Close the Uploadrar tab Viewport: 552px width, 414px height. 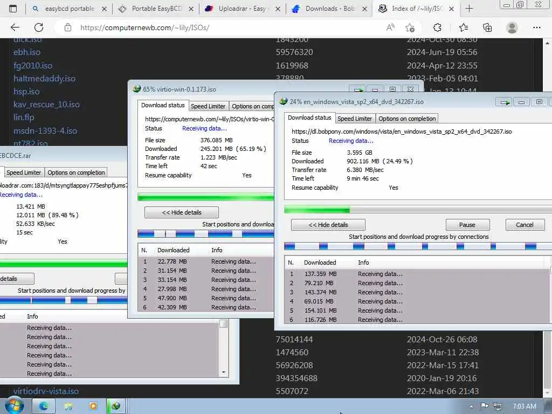pyautogui.click(x=278, y=9)
